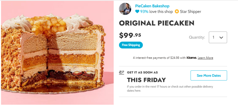238x106 pixels.
Task: Open Klarna Learn More link
Action: [x=205, y=58]
